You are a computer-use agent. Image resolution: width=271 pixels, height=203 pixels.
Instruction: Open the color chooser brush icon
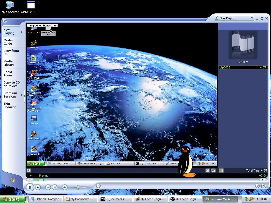point(257,186)
